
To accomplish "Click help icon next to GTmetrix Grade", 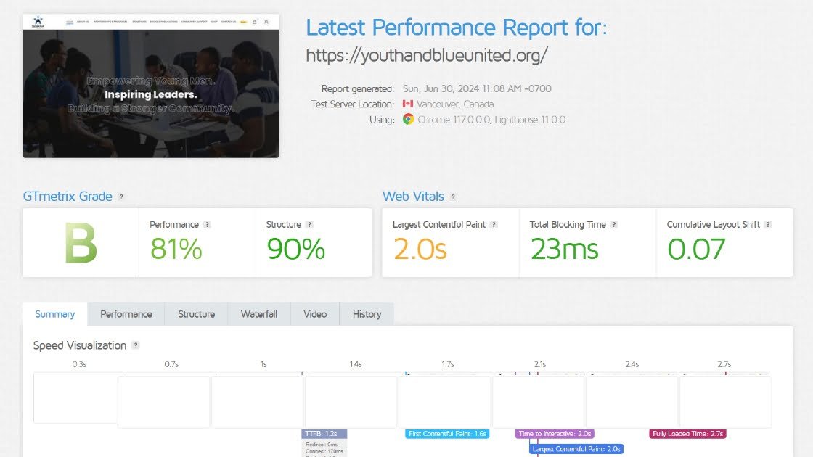I will tap(121, 197).
